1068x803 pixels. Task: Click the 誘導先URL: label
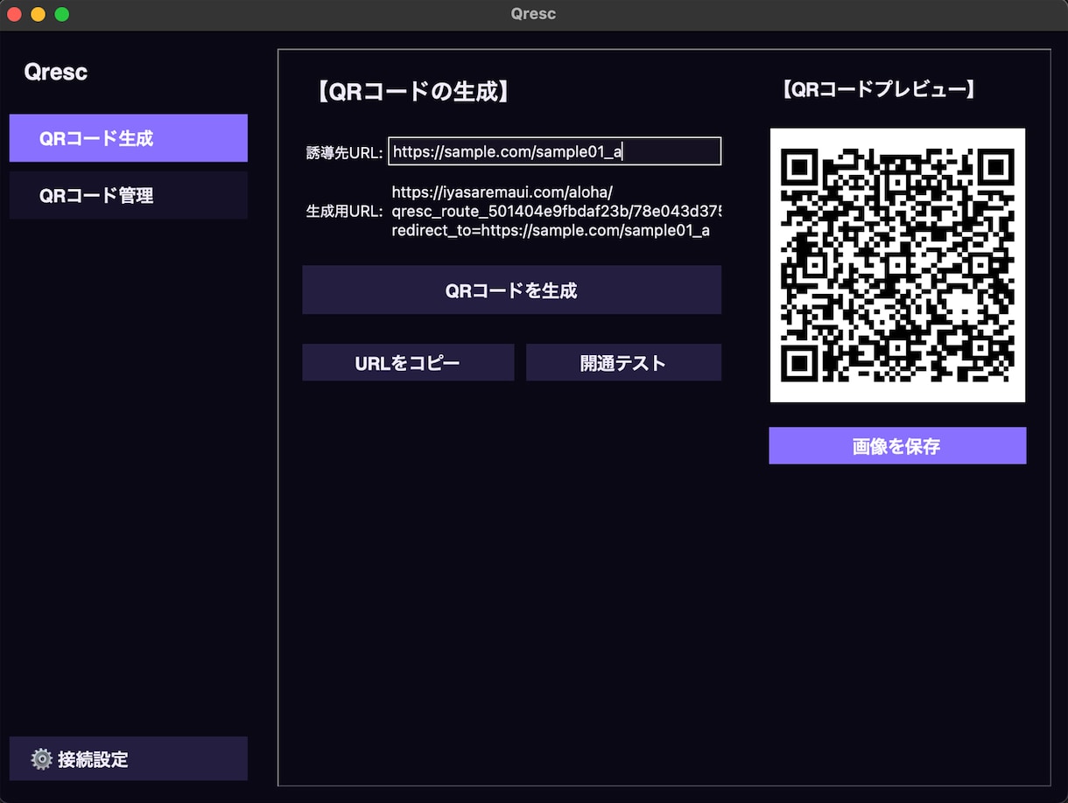point(345,153)
